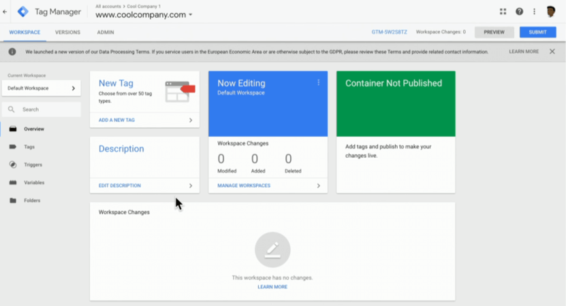
Task: Click the All accounts breadcrumb link
Action: click(108, 6)
